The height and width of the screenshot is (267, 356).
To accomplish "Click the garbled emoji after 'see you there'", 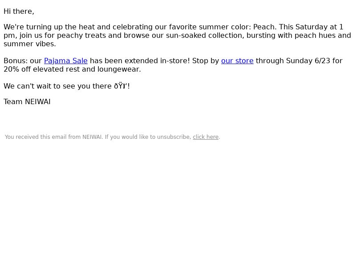I will point(121,86).
